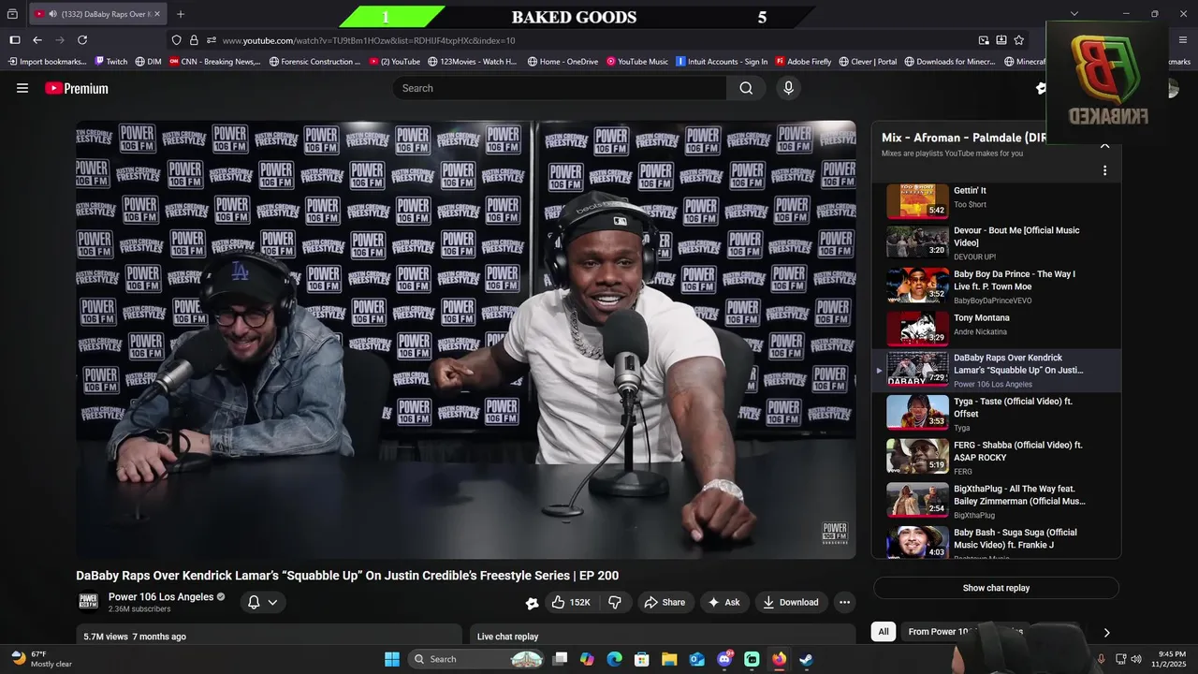Image resolution: width=1198 pixels, height=674 pixels.
Task: Toggle the system tray microphone icon
Action: [1101, 659]
